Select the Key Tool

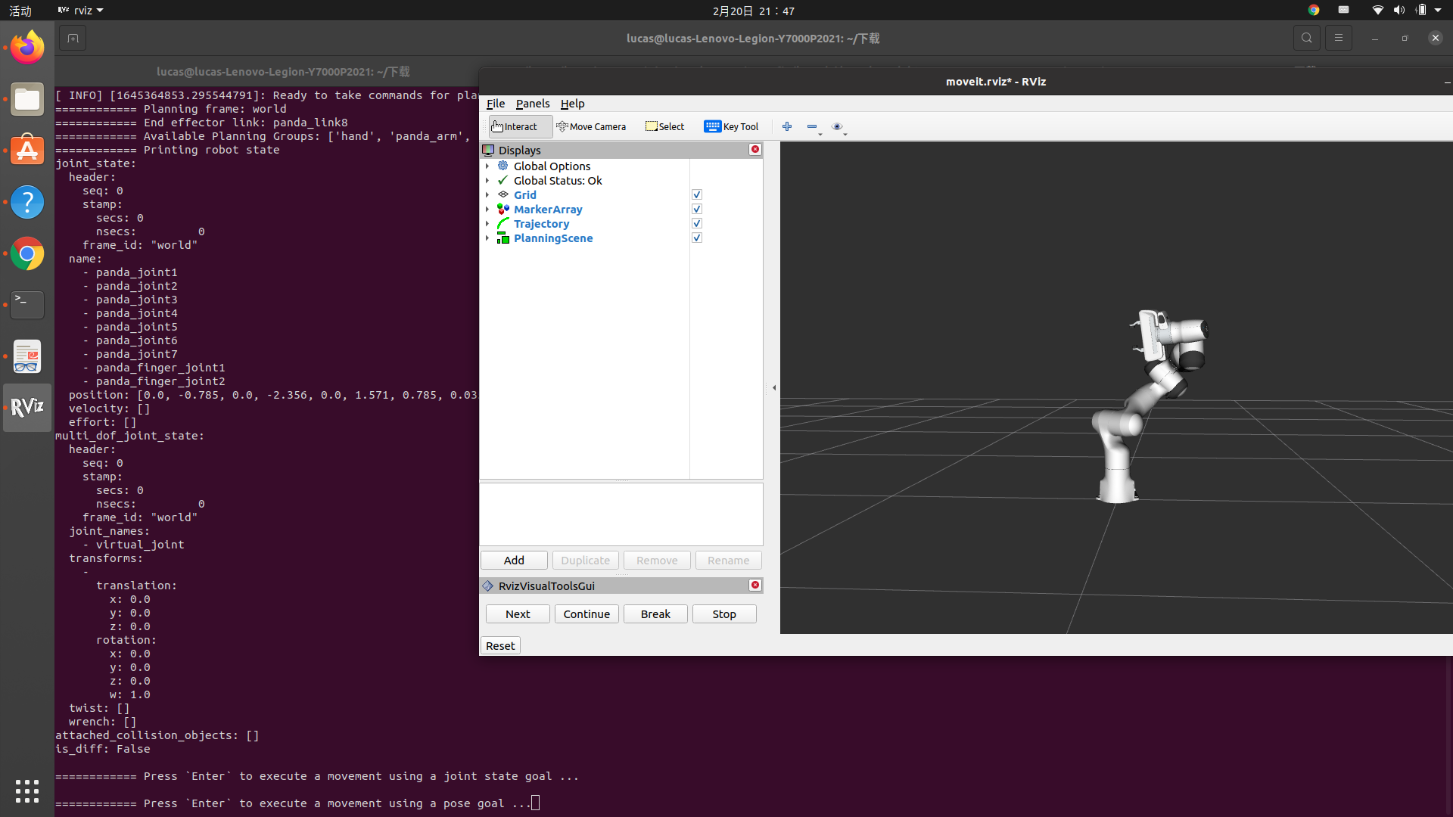(x=731, y=126)
